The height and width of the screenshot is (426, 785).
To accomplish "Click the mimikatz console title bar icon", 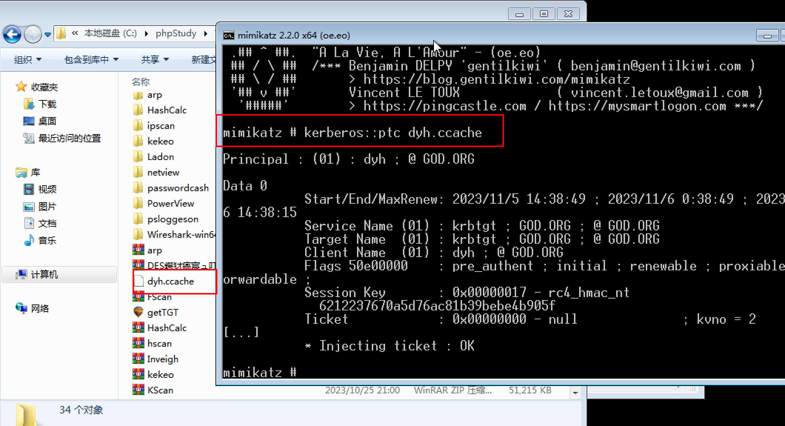I will point(228,35).
